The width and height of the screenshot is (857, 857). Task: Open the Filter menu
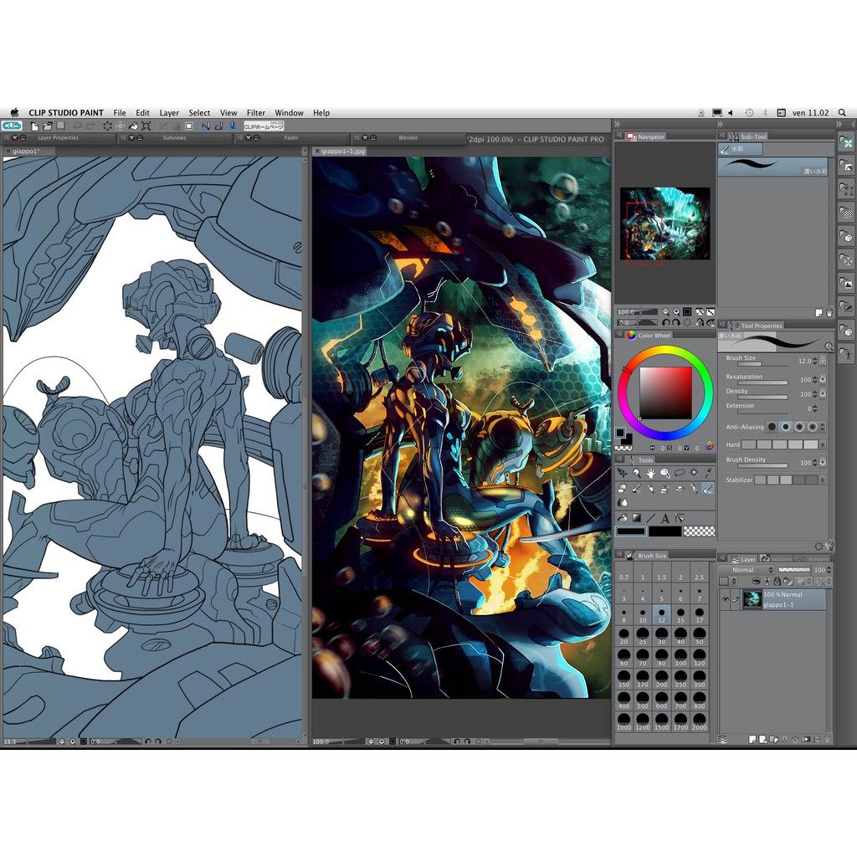[x=255, y=112]
